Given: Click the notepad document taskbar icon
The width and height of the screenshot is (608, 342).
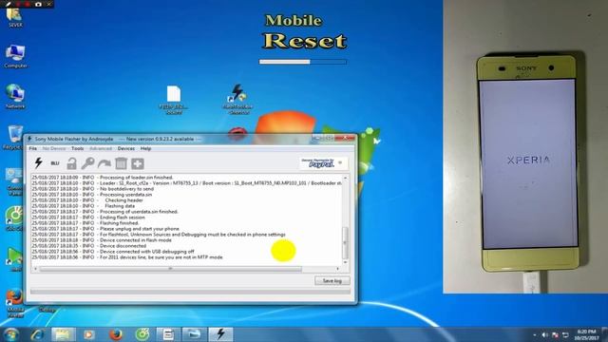Looking at the screenshot, I should click(168, 334).
